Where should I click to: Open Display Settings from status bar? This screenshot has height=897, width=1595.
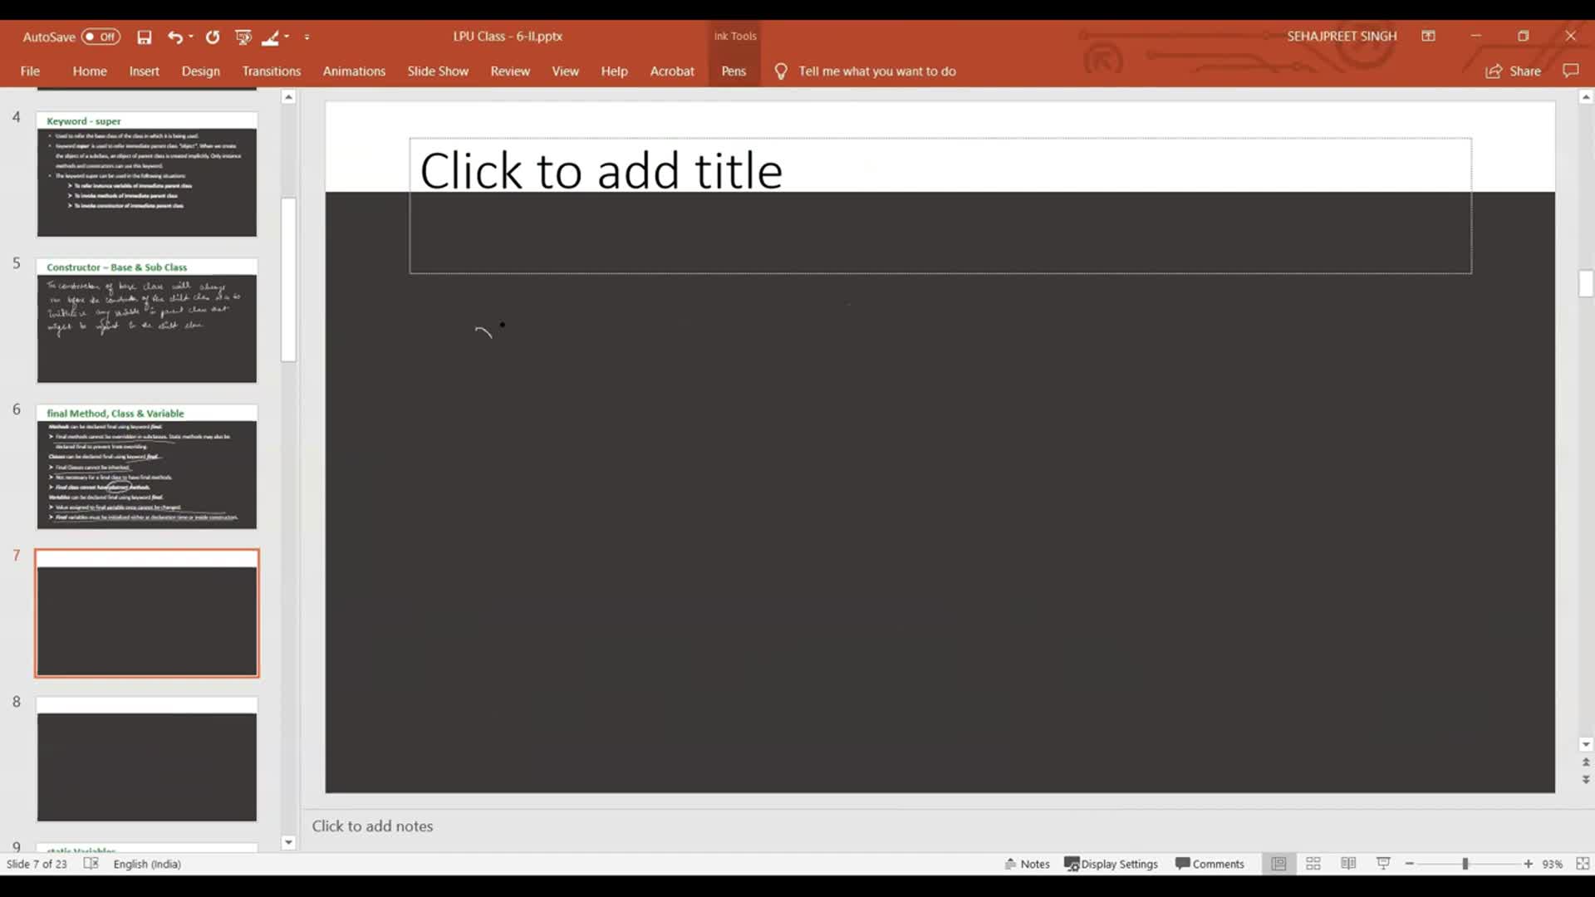point(1112,864)
